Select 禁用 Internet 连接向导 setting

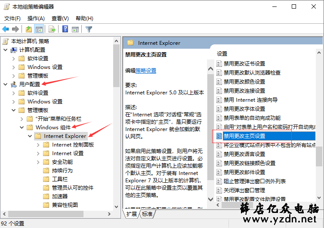click(251, 100)
